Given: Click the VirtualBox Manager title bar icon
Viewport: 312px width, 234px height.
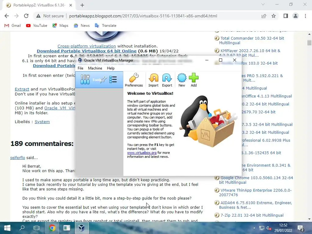Looking at the screenshot, I should pos(80,60).
